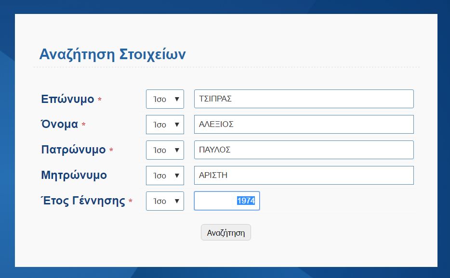Click the Επώνυμο field label
450x278 pixels.
click(67, 100)
